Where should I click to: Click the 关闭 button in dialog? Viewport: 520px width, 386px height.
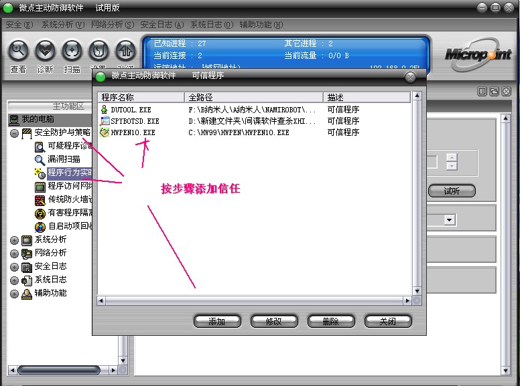[x=388, y=321]
